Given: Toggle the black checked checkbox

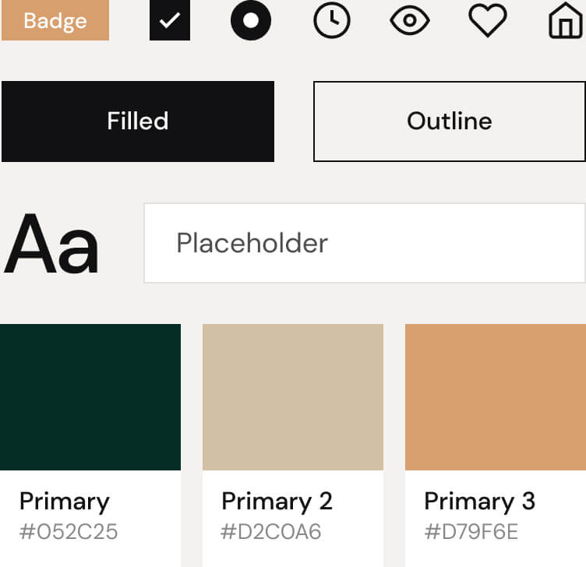Looking at the screenshot, I should (170, 21).
